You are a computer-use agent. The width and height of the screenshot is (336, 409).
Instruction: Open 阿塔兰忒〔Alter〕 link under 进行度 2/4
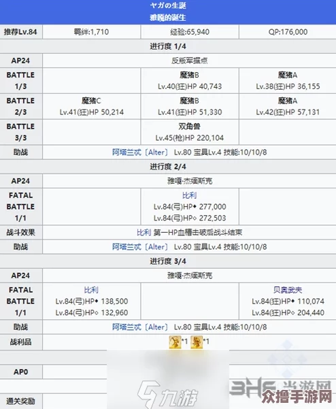(x=141, y=247)
